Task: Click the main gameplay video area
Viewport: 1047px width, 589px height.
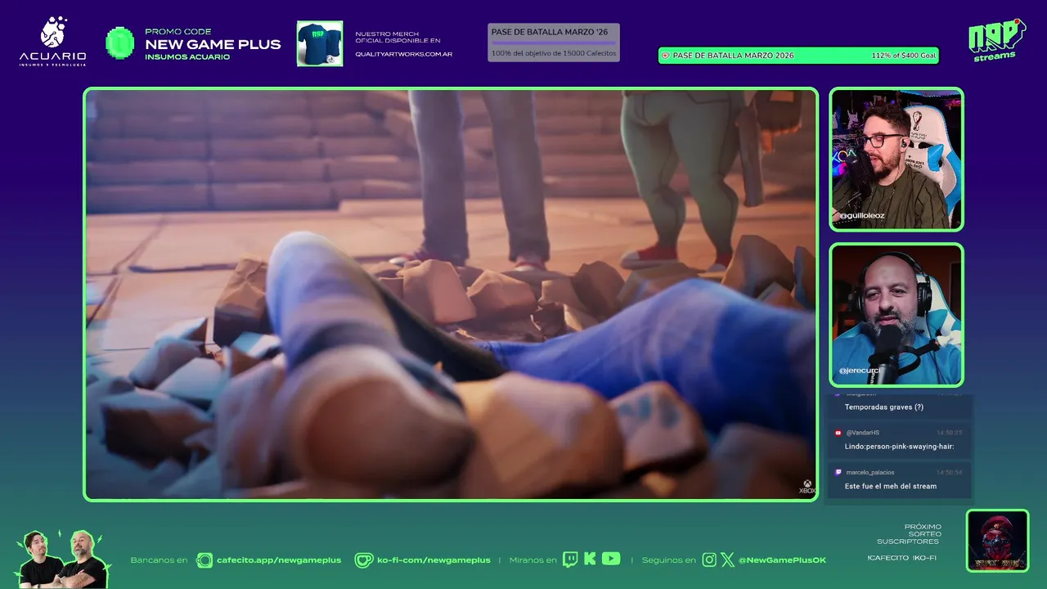Action: 451,294
